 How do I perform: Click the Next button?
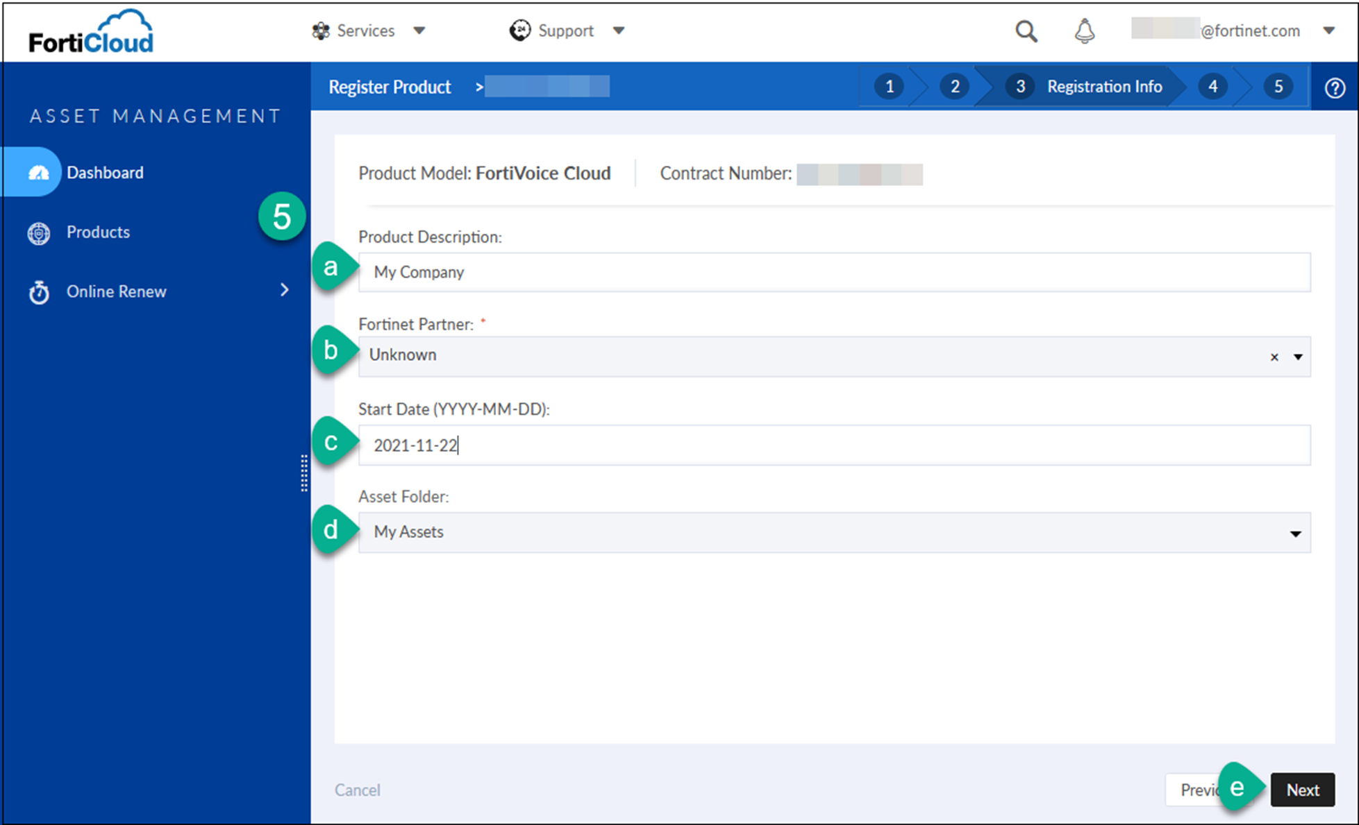point(1302,790)
